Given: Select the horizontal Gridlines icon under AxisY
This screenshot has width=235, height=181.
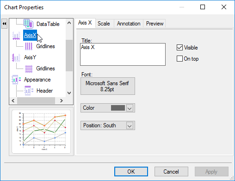Looking at the screenshot, I should [x=29, y=69].
